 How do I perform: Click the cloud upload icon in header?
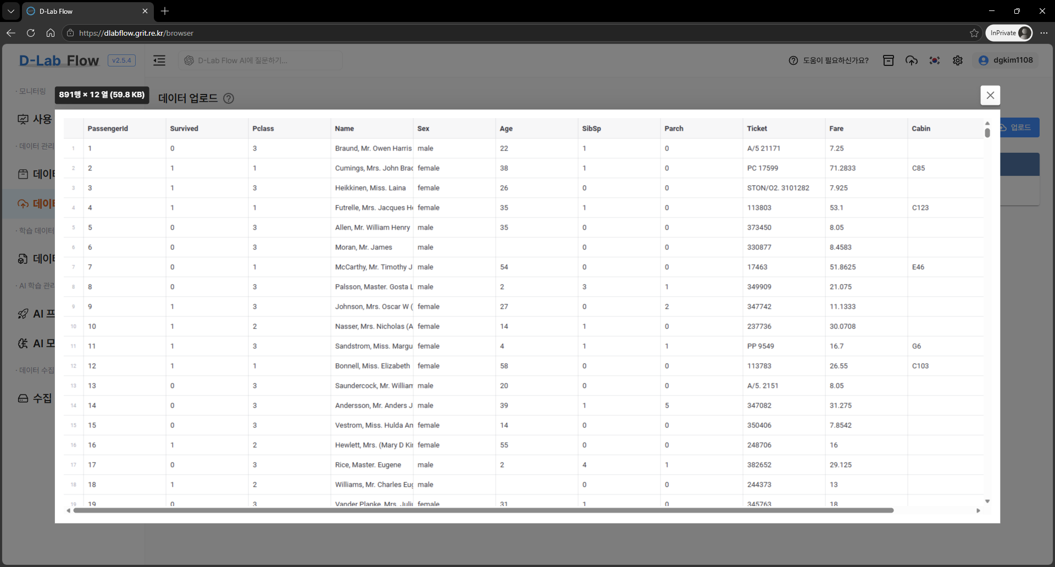tap(912, 60)
